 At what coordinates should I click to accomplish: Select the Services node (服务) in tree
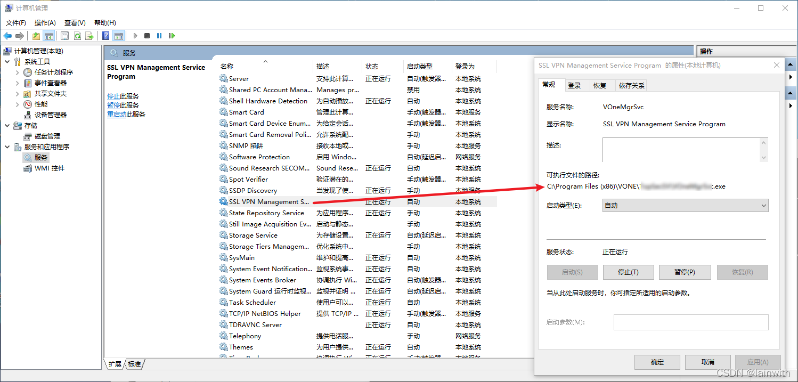(41, 158)
